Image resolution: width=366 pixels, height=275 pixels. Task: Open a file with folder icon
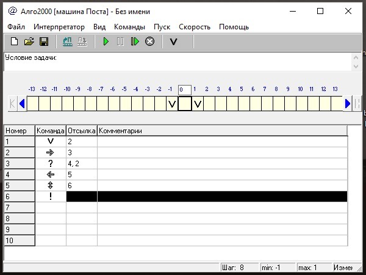click(29, 42)
